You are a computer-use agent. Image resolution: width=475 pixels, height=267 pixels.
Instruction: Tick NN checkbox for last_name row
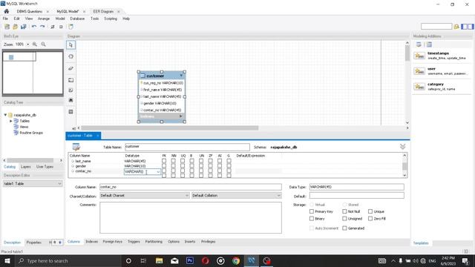coord(173,161)
